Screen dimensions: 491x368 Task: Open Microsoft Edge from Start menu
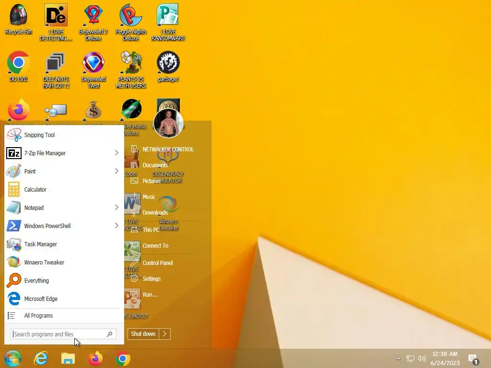(64, 299)
